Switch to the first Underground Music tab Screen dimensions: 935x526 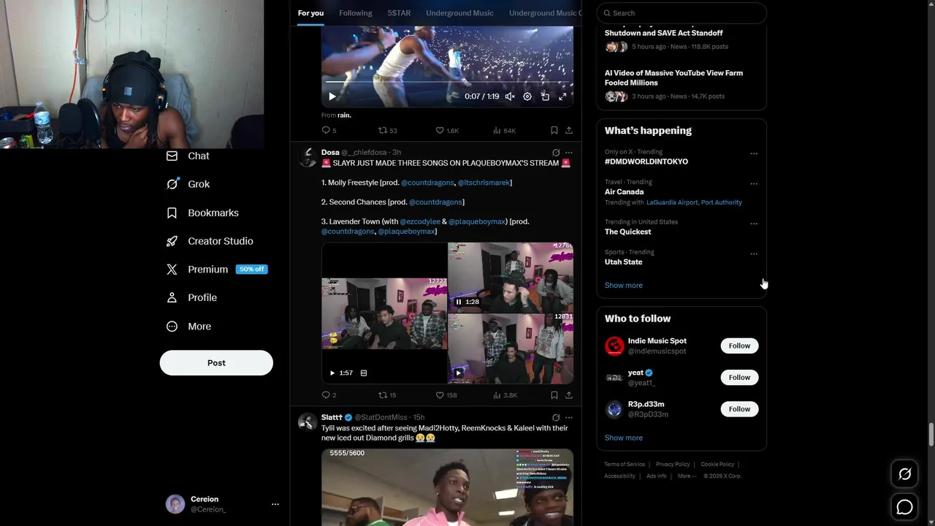click(x=459, y=13)
